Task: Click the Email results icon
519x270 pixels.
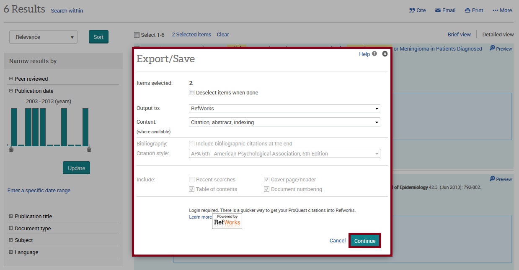Action: click(x=445, y=10)
